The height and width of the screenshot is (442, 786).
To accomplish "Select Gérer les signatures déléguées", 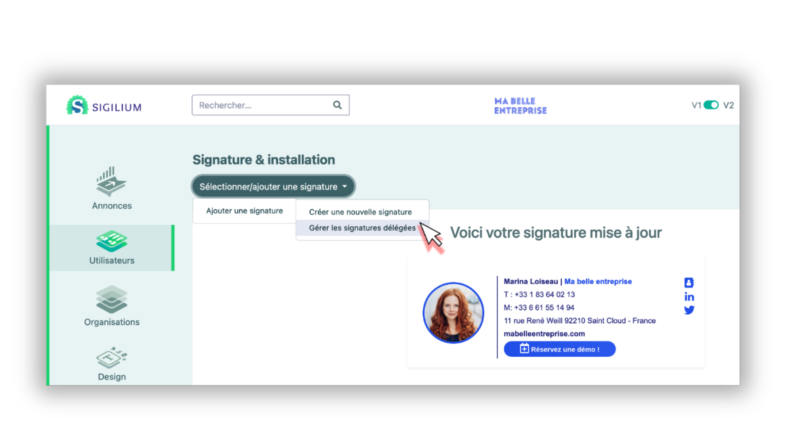I will tap(362, 228).
